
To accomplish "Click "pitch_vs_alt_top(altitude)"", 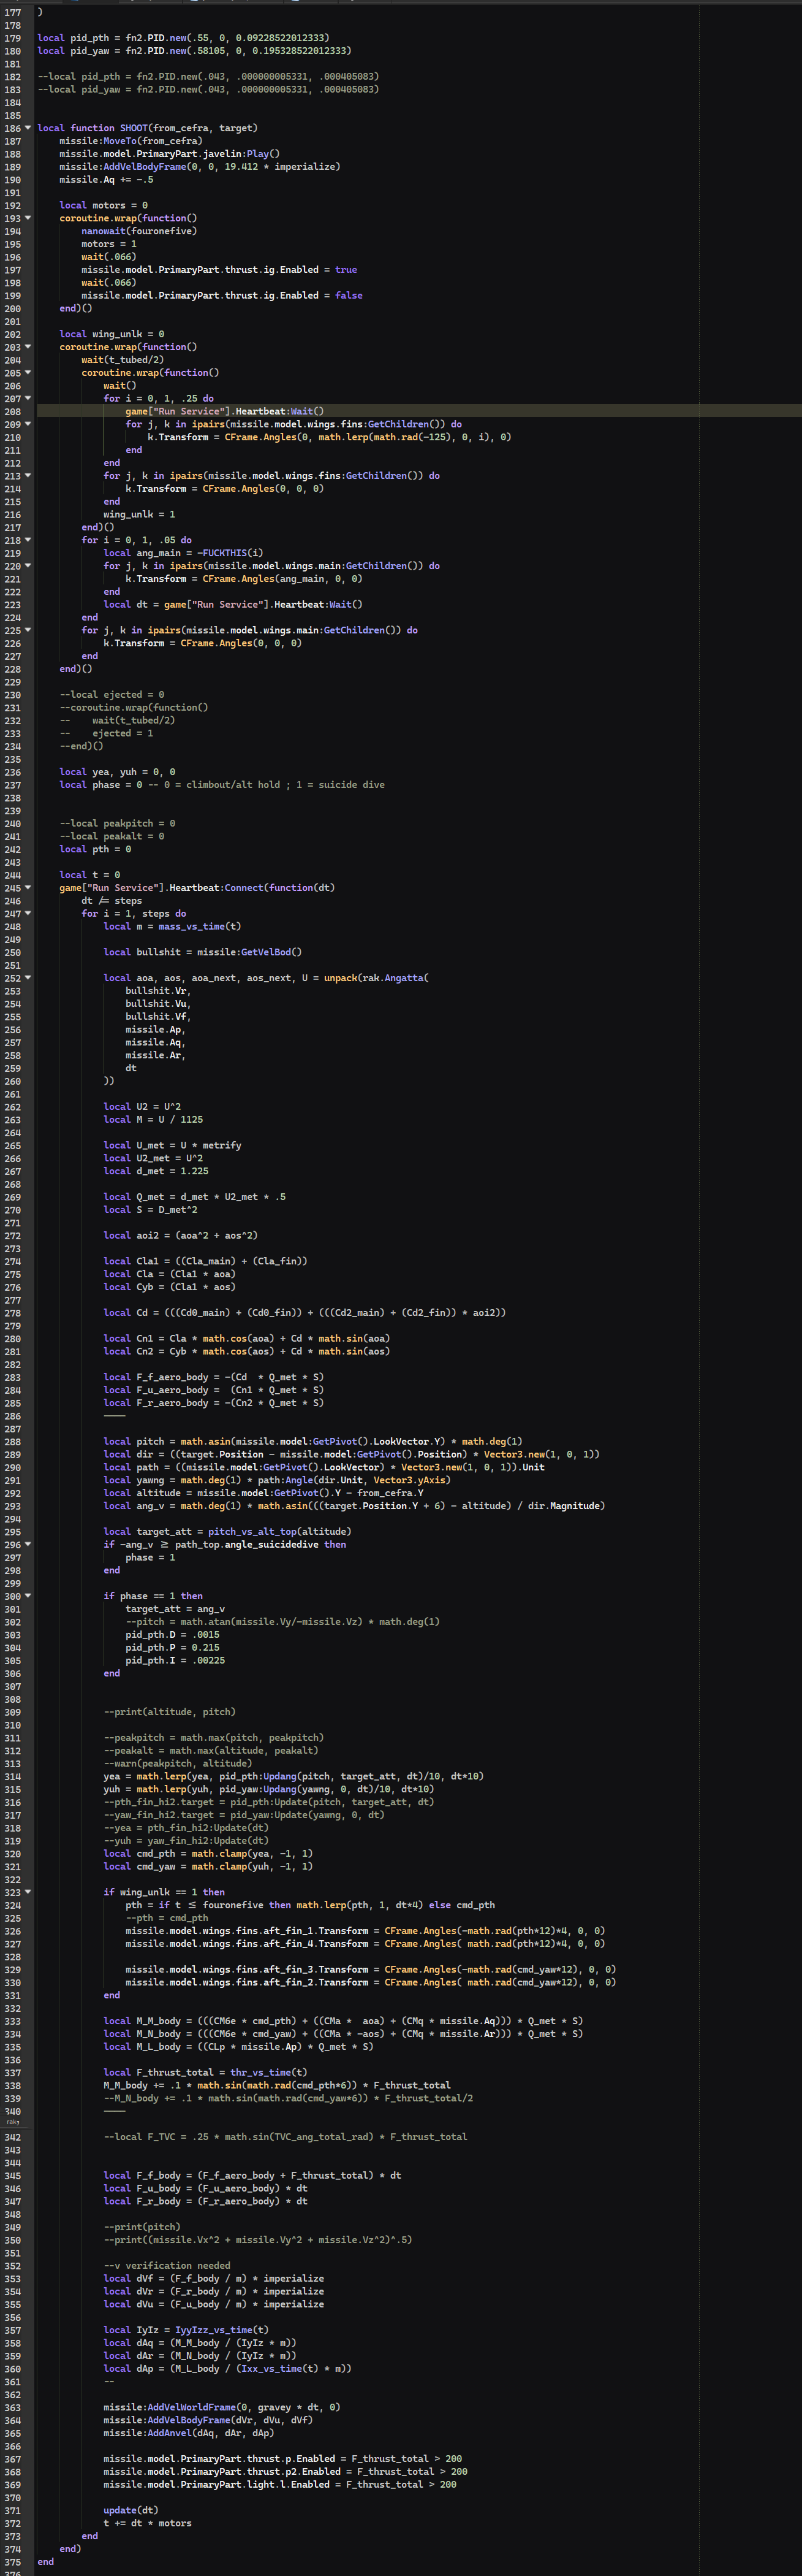I will (x=279, y=1532).
